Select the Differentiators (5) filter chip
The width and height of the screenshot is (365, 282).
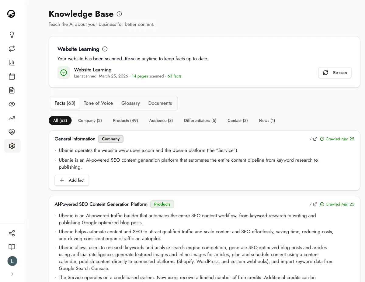click(x=200, y=121)
